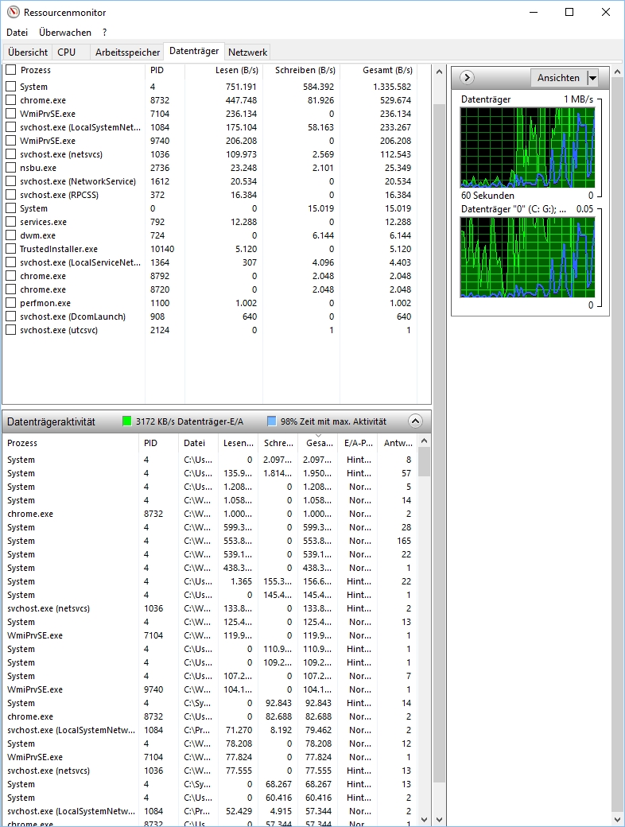Screen dimensions: 625x827
Task: Check the TrustedInstaller.exe checkbox
Action: point(10,249)
